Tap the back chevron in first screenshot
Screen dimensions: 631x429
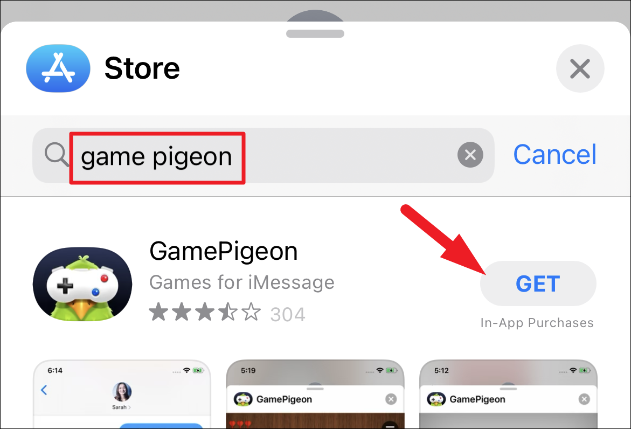click(44, 390)
